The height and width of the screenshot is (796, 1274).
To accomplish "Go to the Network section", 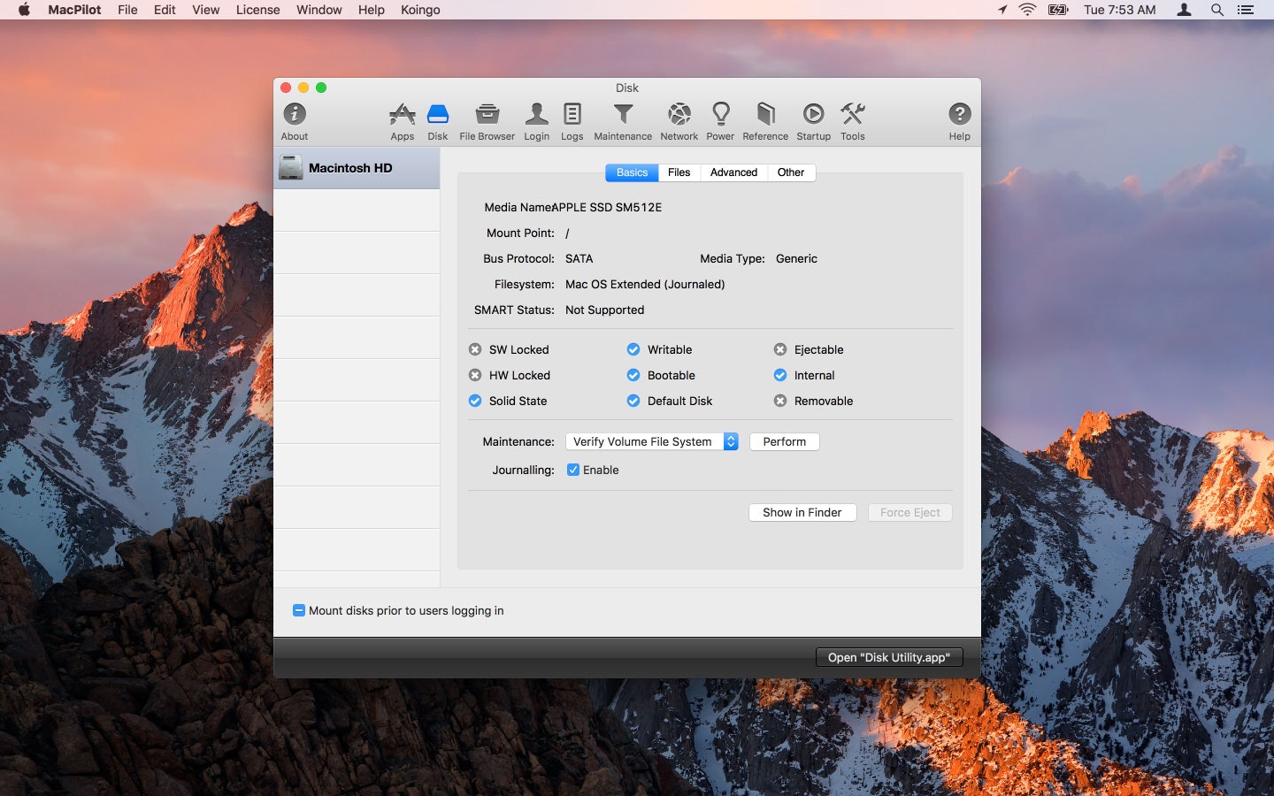I will [x=679, y=119].
